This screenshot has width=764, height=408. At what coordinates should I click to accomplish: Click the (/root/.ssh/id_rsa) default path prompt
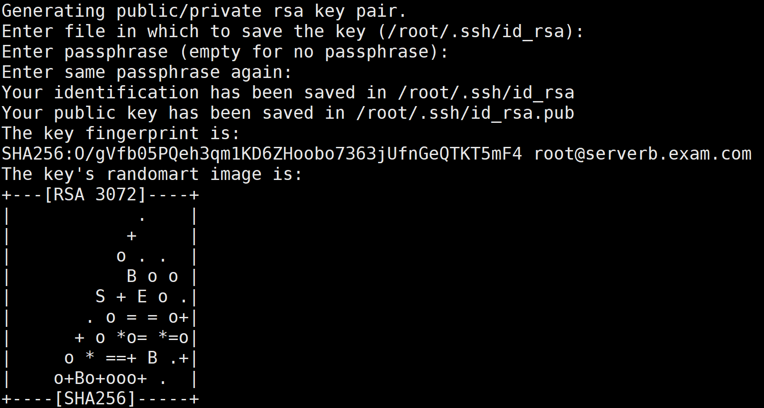click(x=476, y=32)
